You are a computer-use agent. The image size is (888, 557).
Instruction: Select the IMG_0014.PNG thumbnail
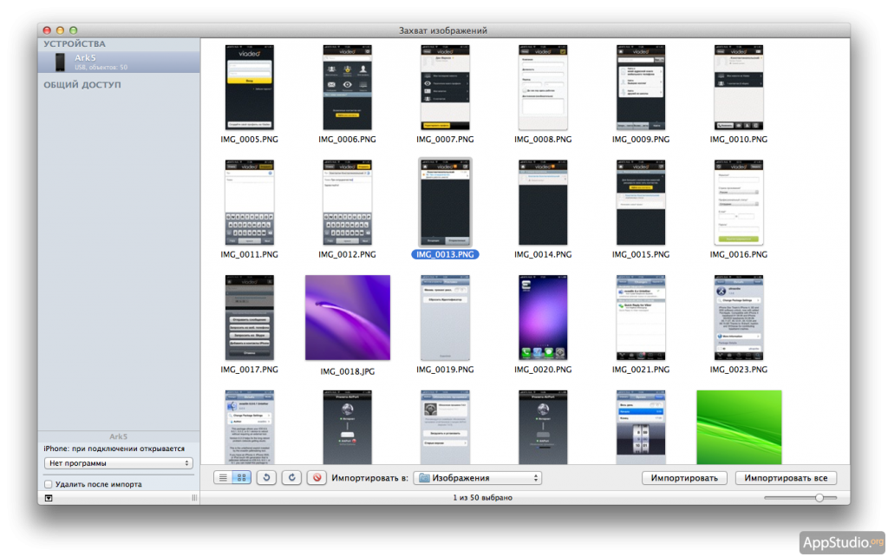[543, 202]
